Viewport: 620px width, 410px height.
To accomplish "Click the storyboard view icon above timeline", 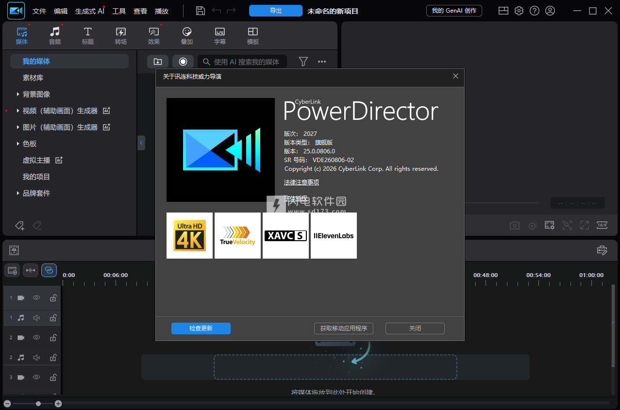I will click(x=14, y=250).
